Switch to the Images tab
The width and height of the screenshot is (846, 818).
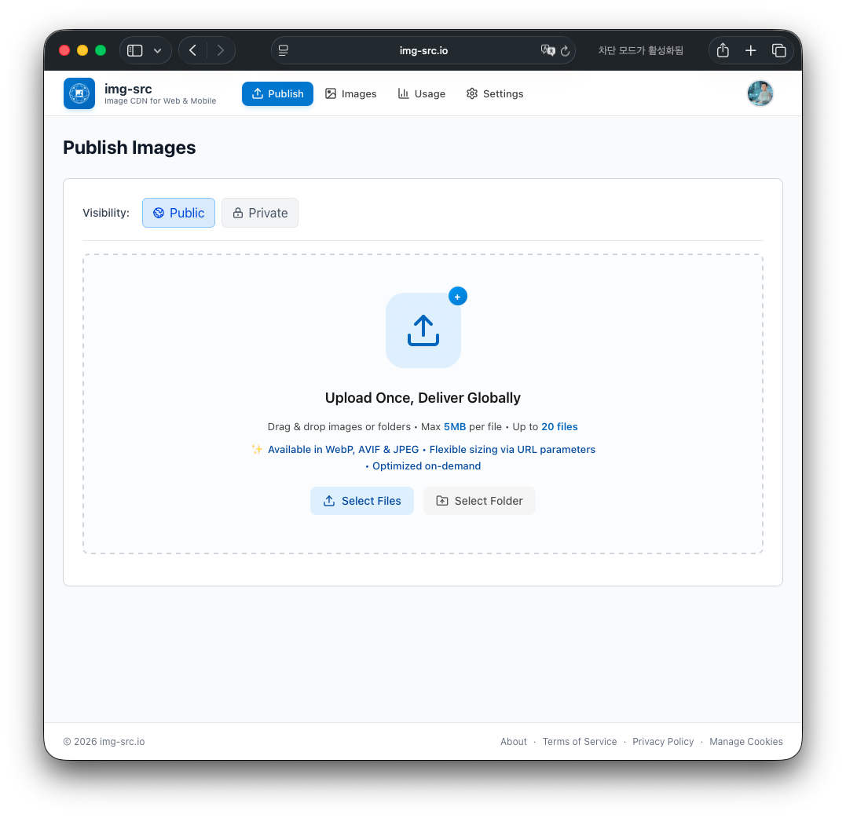click(x=350, y=94)
